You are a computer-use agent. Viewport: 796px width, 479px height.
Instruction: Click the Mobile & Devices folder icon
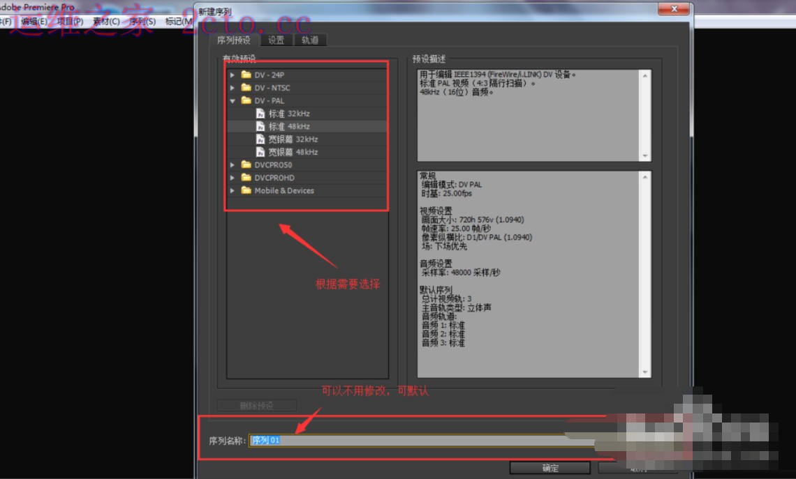(x=246, y=190)
